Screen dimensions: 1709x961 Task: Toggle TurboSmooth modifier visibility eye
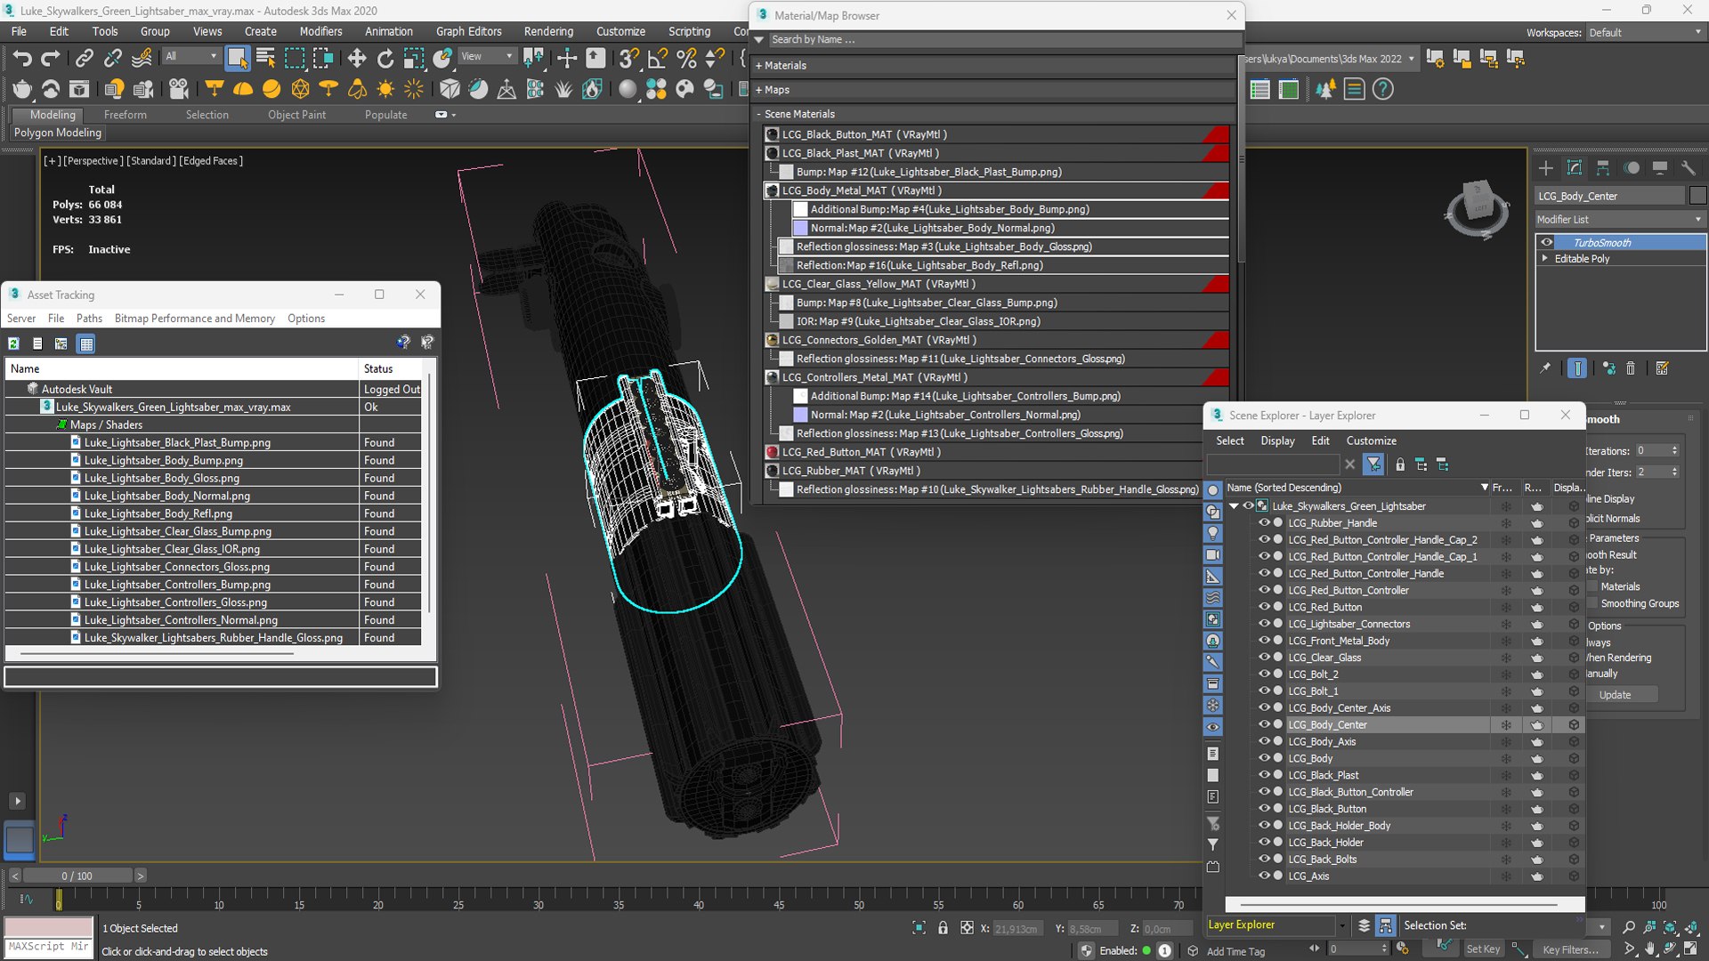click(x=1547, y=242)
